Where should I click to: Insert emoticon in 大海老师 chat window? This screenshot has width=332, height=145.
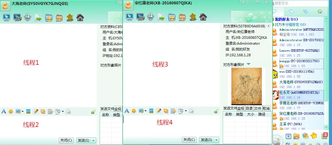(11, 111)
